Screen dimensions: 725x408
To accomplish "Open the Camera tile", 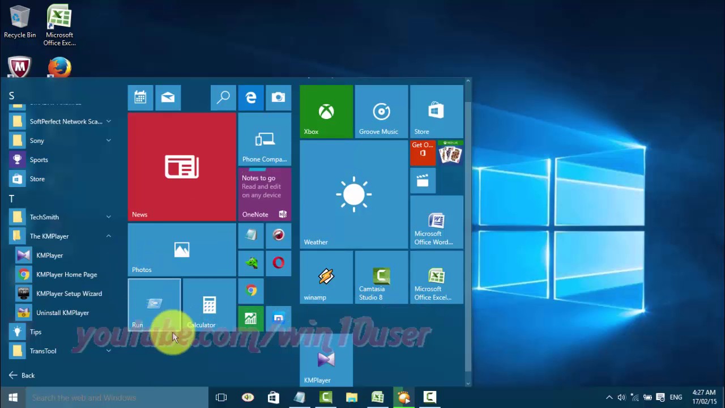I will click(278, 97).
